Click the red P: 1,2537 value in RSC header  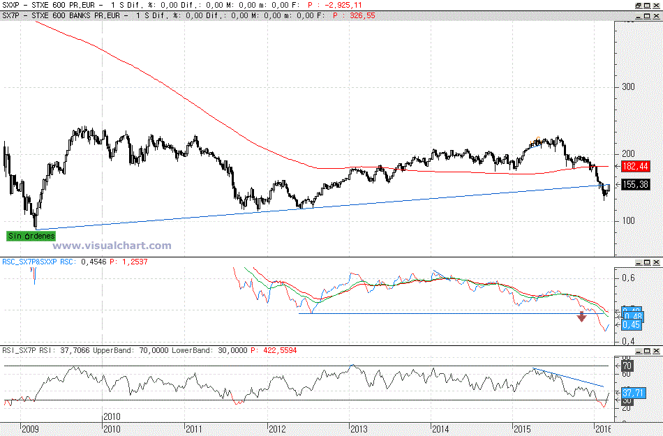pyautogui.click(x=128, y=262)
